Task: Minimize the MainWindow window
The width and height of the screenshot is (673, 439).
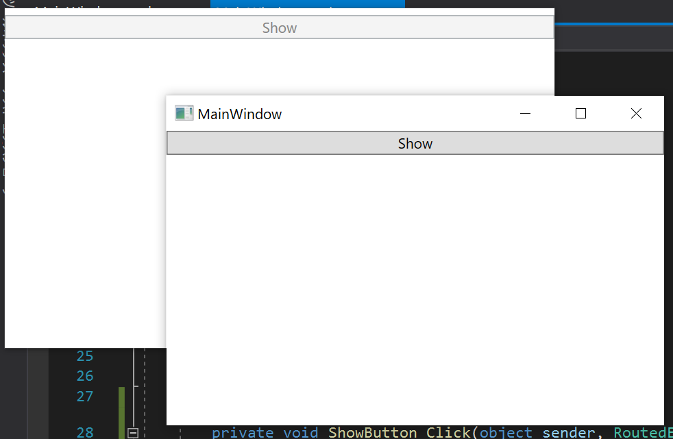Action: pos(525,113)
